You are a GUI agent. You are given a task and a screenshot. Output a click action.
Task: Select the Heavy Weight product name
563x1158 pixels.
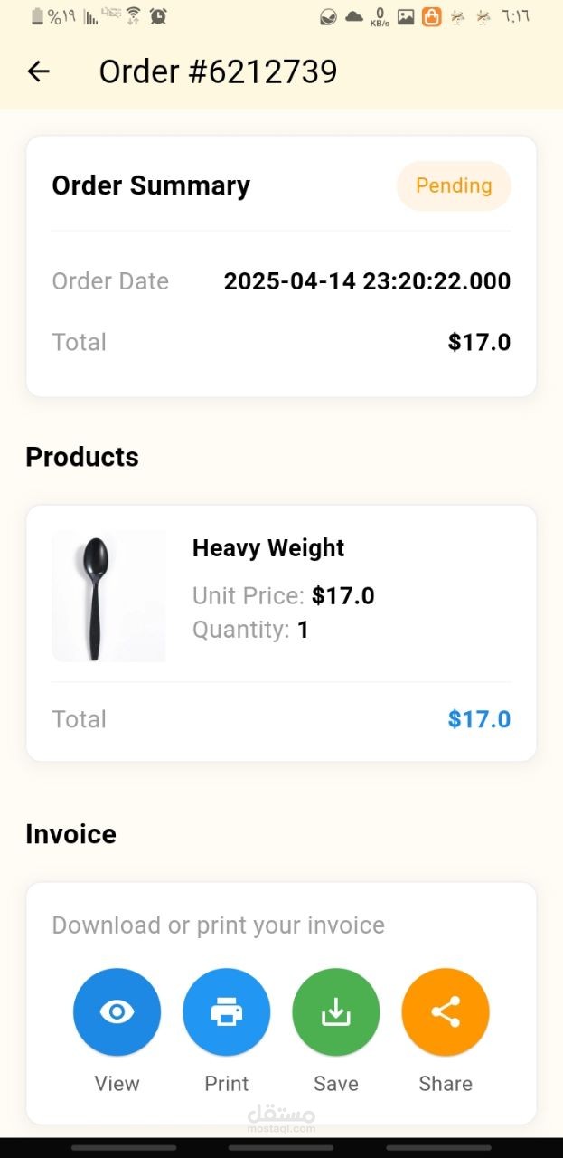pos(268,548)
